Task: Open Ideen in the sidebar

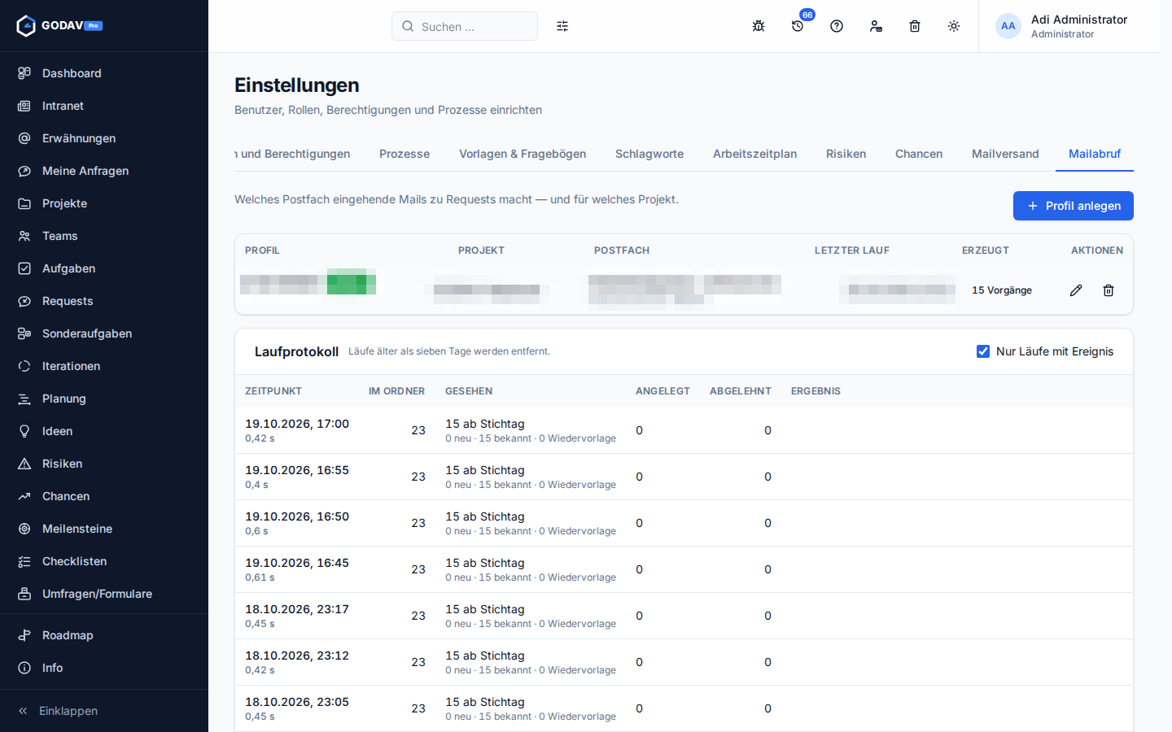Action: click(104, 431)
